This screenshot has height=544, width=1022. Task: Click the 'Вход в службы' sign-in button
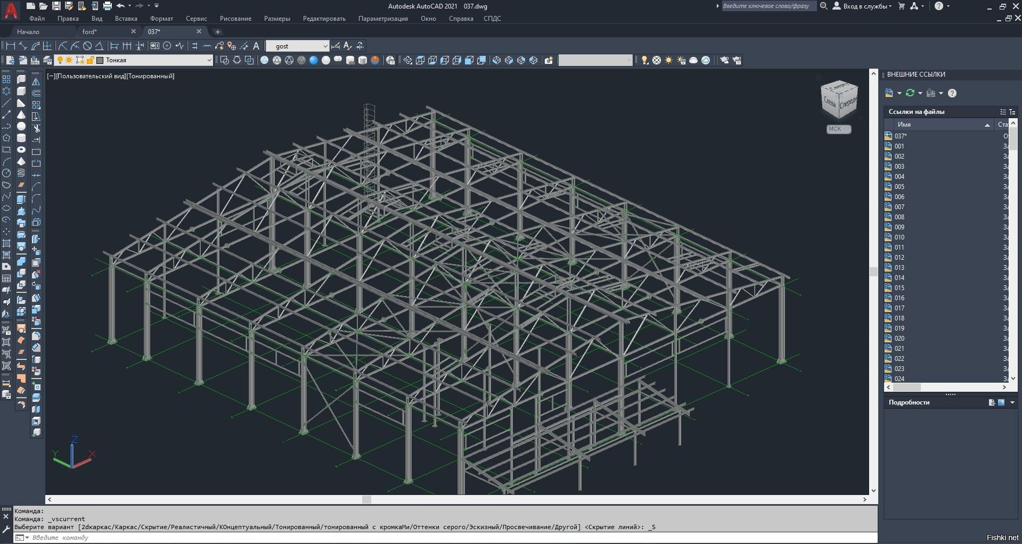[862, 6]
